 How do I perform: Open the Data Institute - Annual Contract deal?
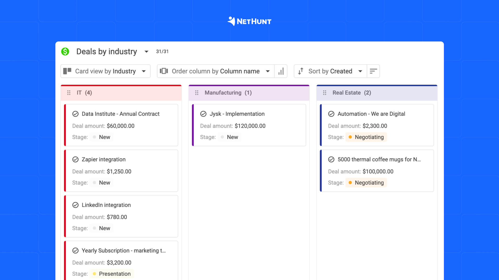120,114
